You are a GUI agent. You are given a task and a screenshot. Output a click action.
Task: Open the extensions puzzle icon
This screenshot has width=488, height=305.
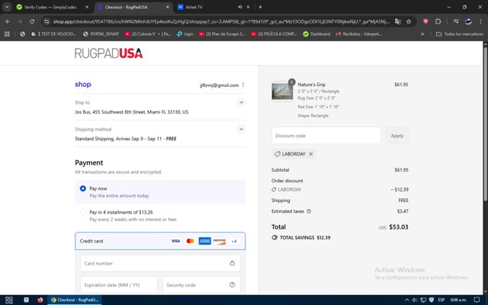point(438,21)
